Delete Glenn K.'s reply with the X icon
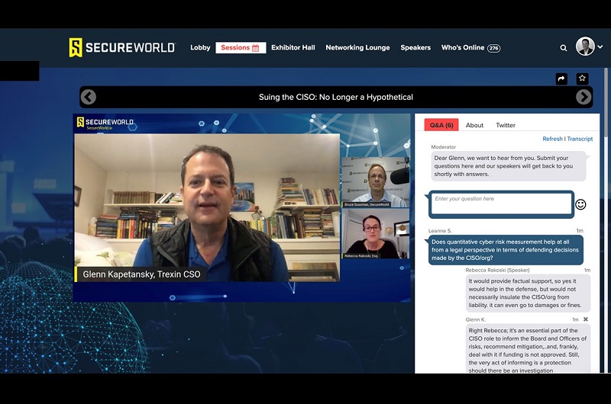This screenshot has width=611, height=404. click(586, 319)
